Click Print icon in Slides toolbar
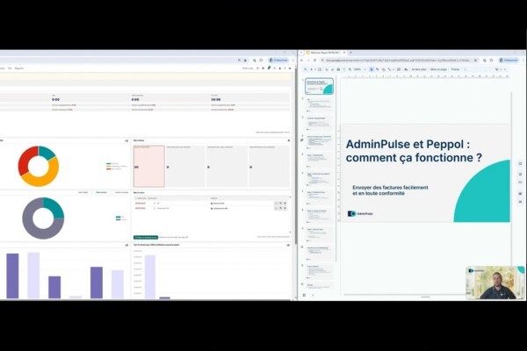The height and width of the screenshot is (351, 527). (338, 69)
